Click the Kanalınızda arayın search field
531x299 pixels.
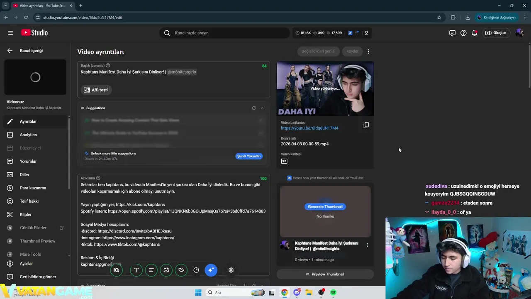[224, 33]
